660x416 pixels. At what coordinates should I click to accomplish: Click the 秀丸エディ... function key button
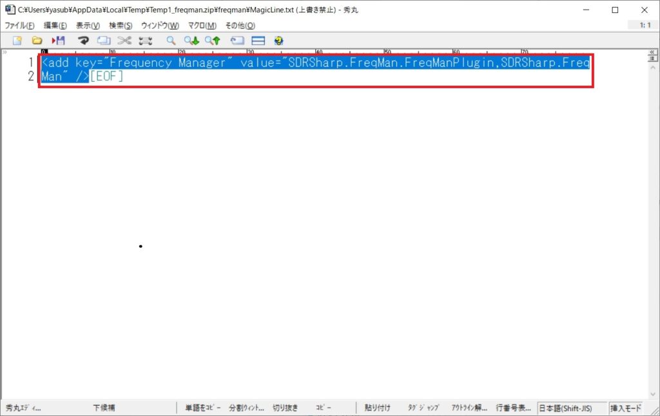tap(24, 408)
